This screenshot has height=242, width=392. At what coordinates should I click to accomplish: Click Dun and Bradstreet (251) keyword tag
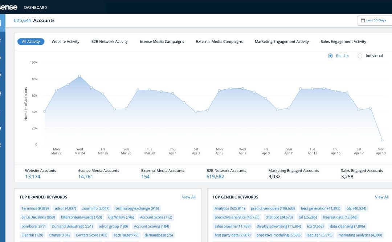coord(72,226)
